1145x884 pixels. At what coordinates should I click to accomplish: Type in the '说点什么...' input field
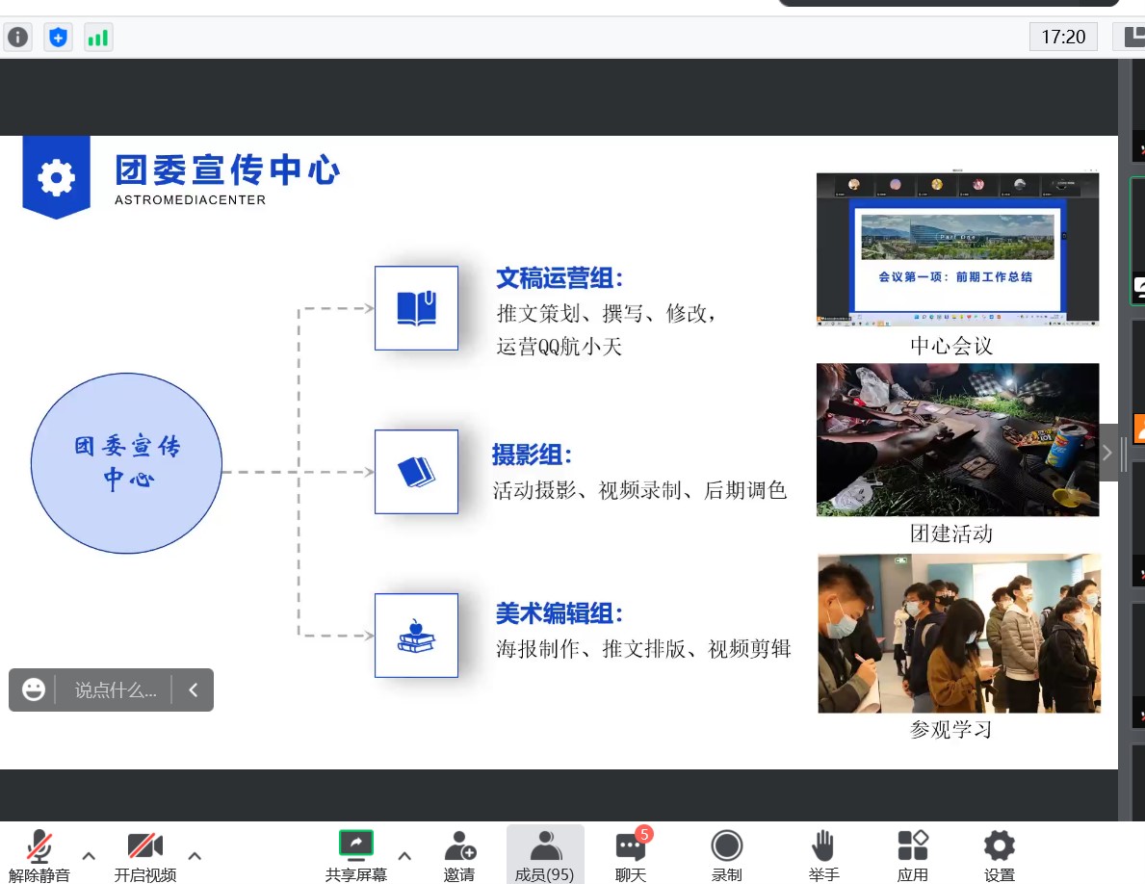(115, 690)
